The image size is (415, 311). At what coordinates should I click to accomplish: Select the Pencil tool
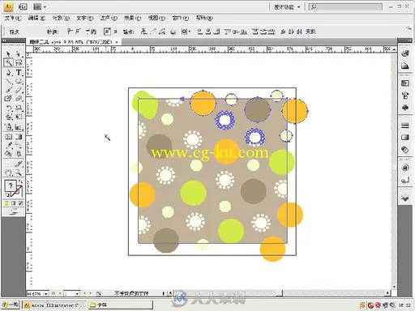19,90
